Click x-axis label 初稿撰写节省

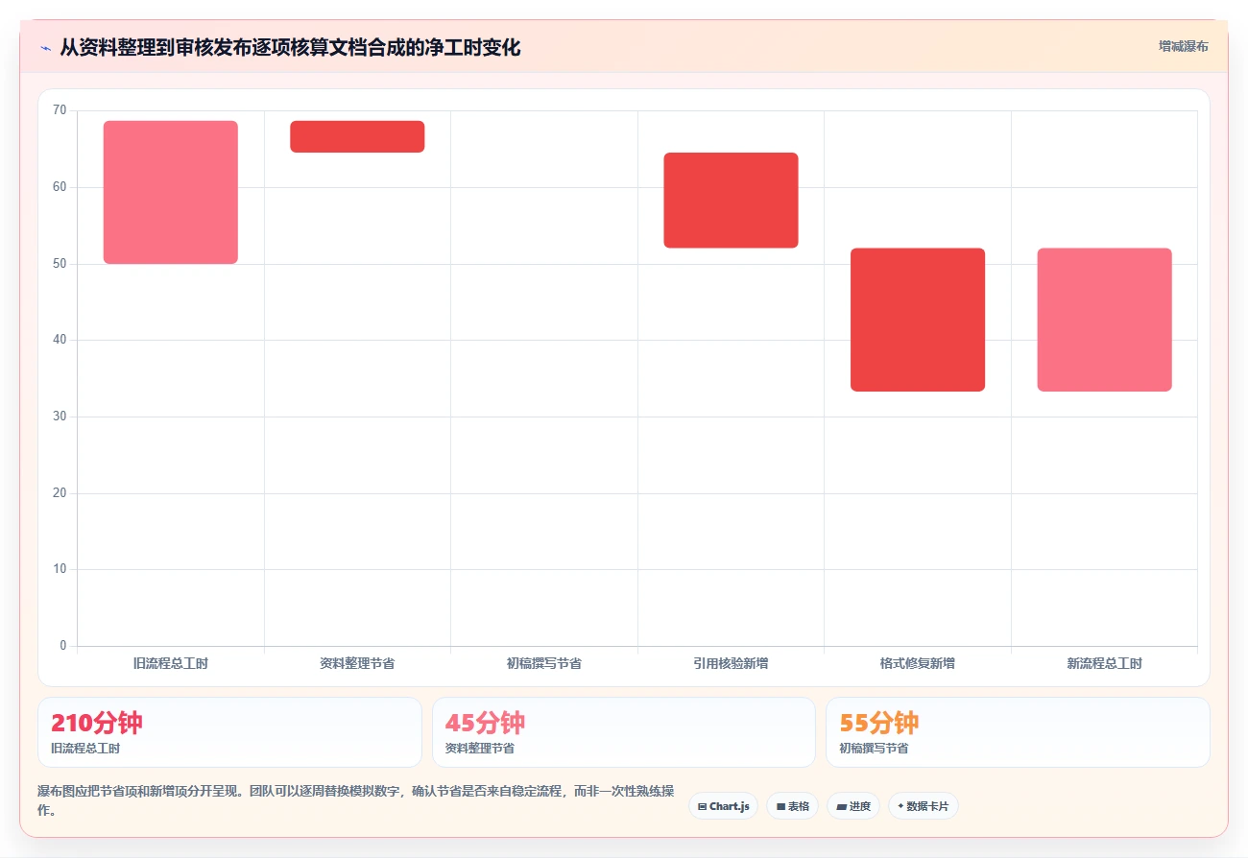[x=544, y=663]
